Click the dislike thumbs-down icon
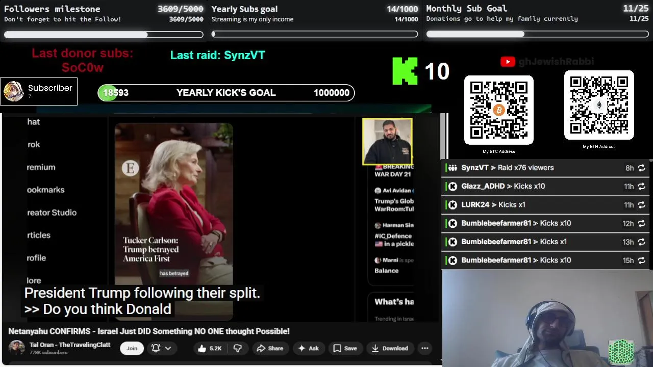 click(x=237, y=348)
